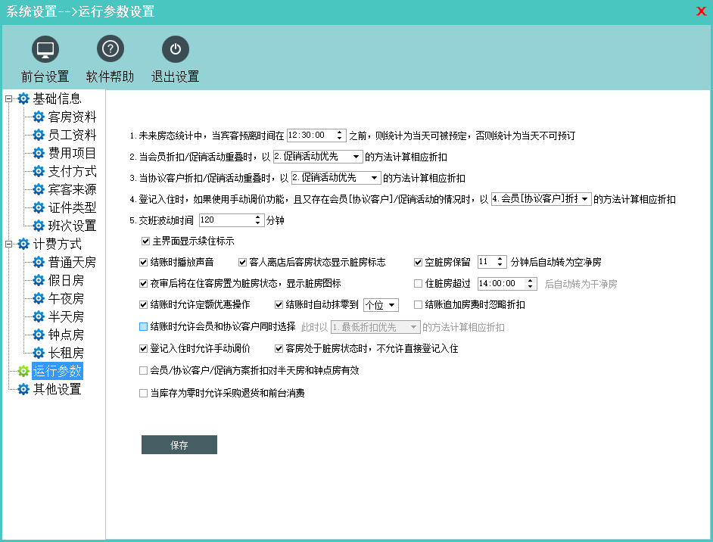
Task: Click gear icon beside 其他设置
Action: tap(23, 389)
